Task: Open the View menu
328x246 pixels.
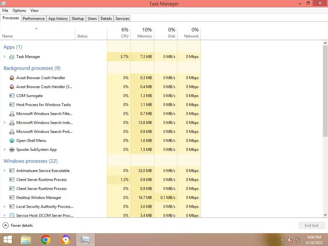Action: (34, 11)
